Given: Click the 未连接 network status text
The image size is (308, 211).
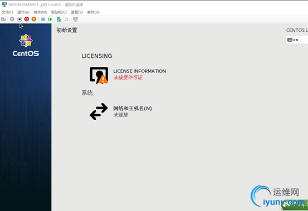Looking at the screenshot, I should click(x=121, y=115).
